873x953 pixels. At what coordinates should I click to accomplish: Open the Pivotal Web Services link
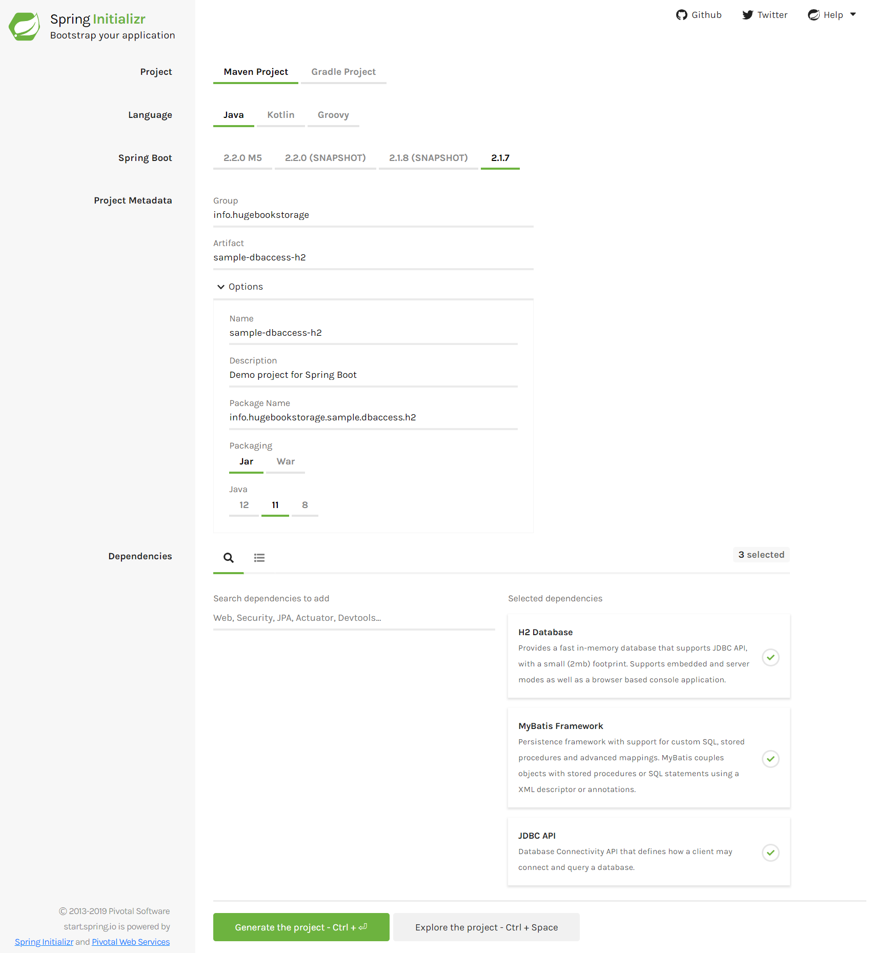tap(131, 942)
